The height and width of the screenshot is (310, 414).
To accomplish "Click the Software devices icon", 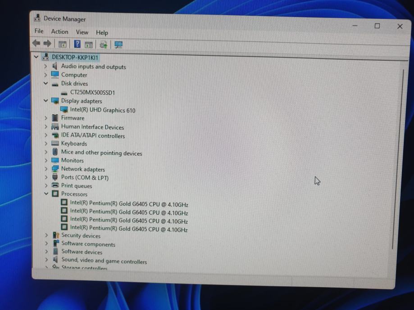I will 55,251.
